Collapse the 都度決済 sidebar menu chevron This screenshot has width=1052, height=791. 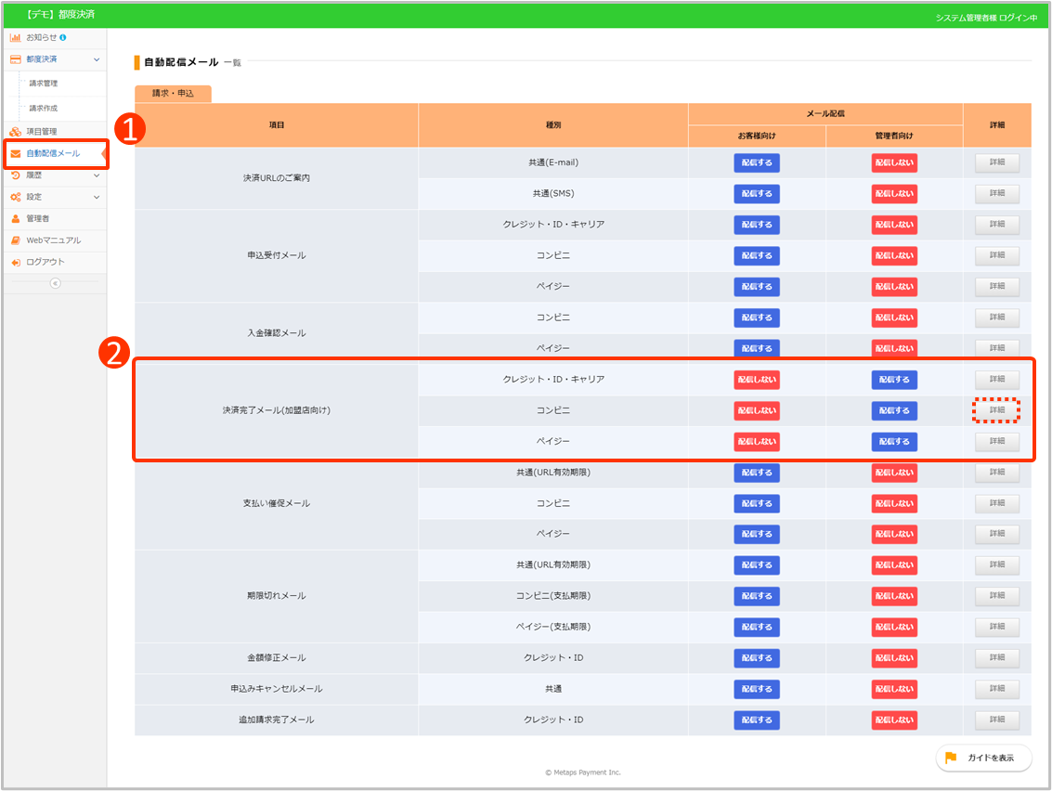(97, 59)
